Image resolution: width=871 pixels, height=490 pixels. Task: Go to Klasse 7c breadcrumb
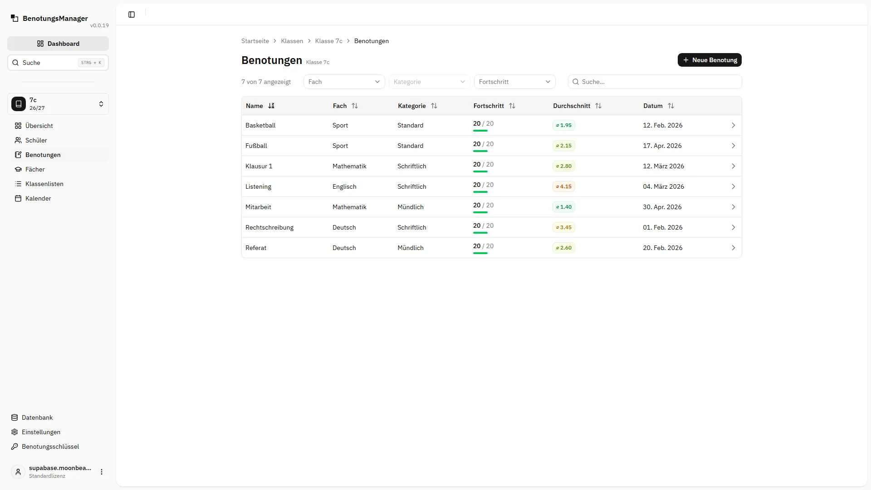tap(328, 41)
